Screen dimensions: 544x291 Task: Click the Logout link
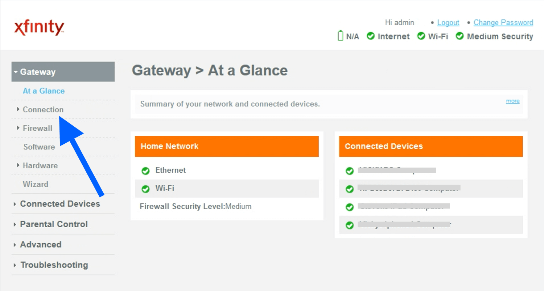(448, 22)
